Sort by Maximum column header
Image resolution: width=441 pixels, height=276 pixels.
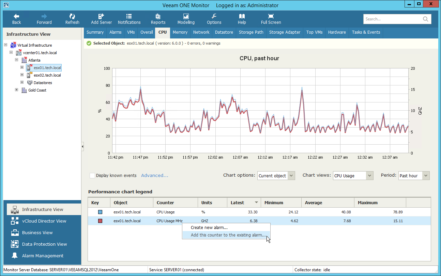[x=380, y=202]
